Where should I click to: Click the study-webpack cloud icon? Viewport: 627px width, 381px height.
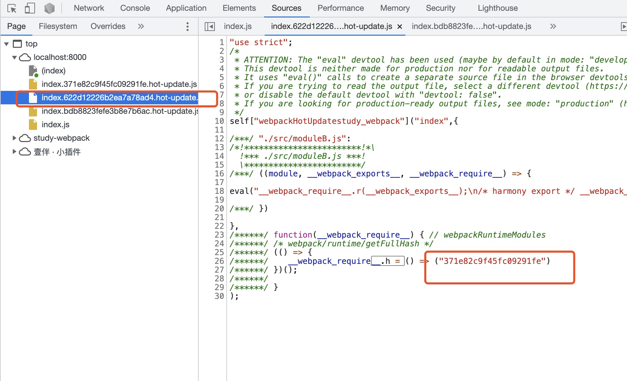[x=25, y=138]
